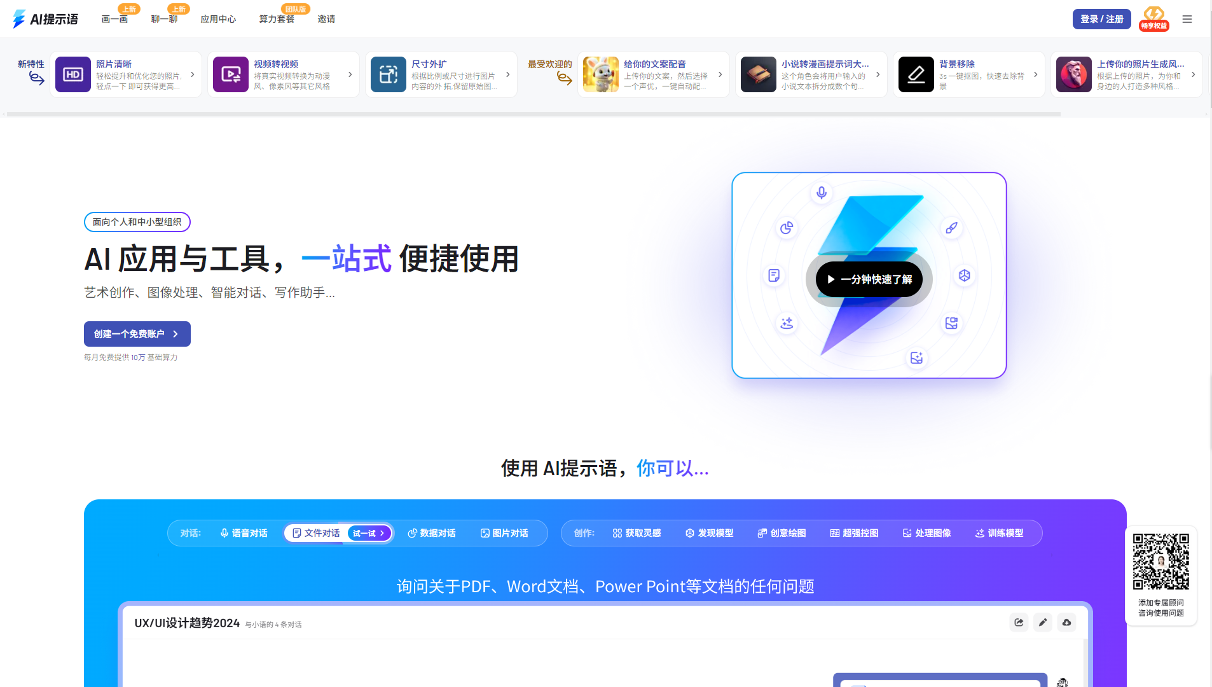Open the 应用中心 menu item

[218, 19]
